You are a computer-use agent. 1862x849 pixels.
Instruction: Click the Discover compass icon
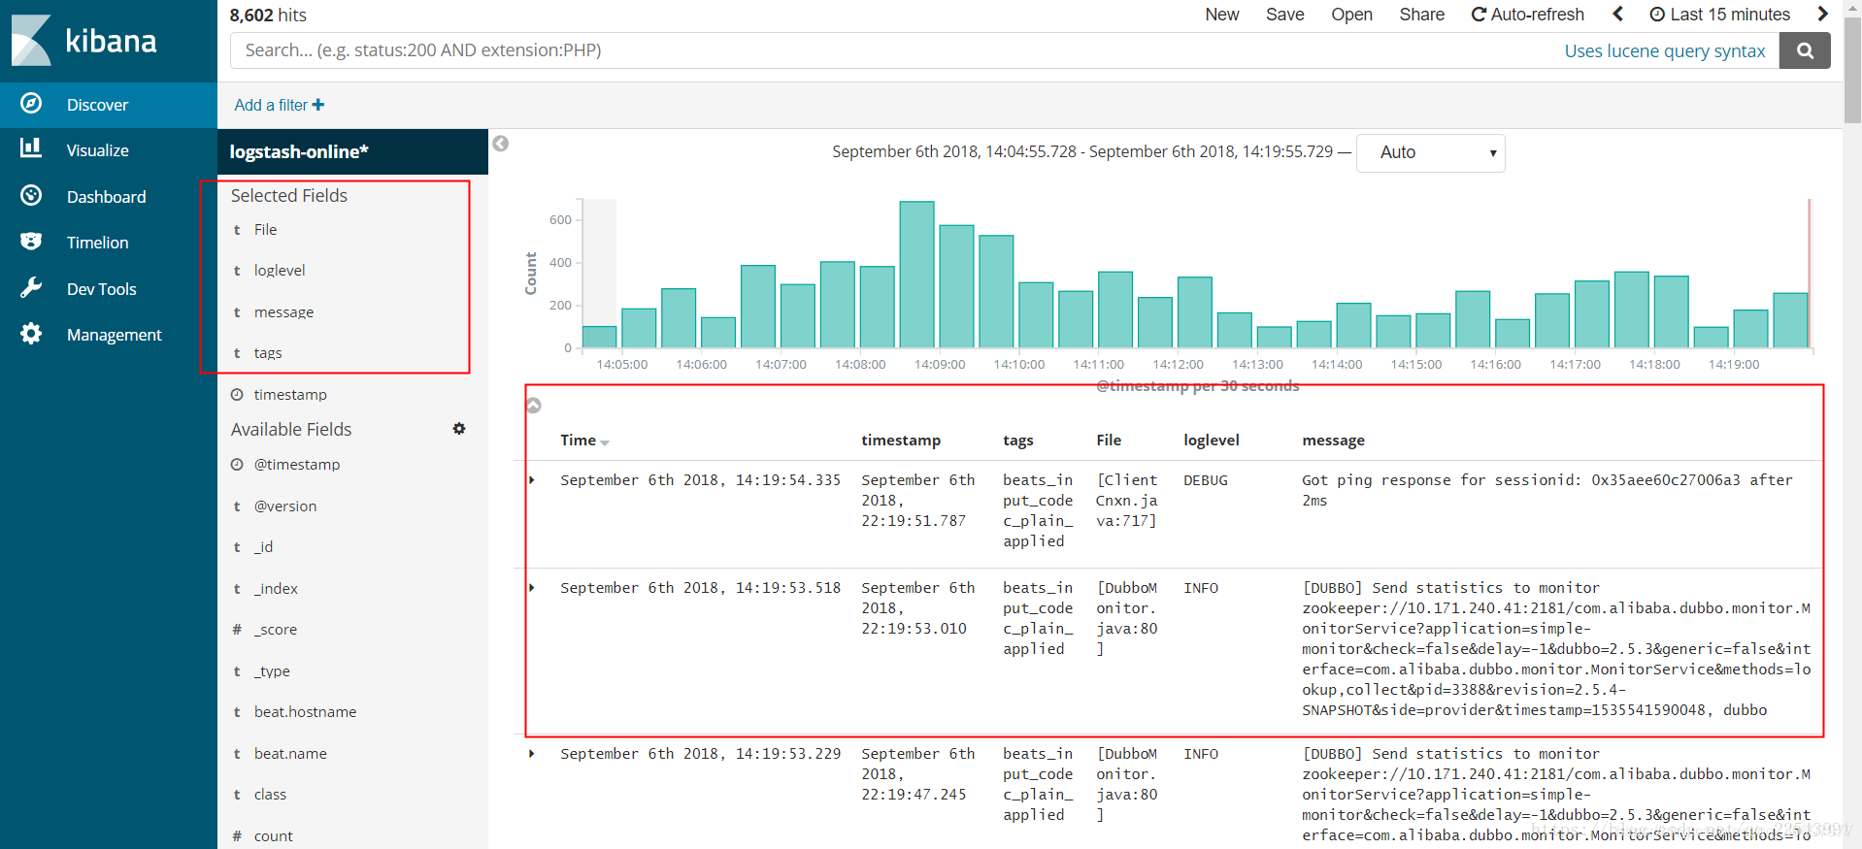[31, 103]
